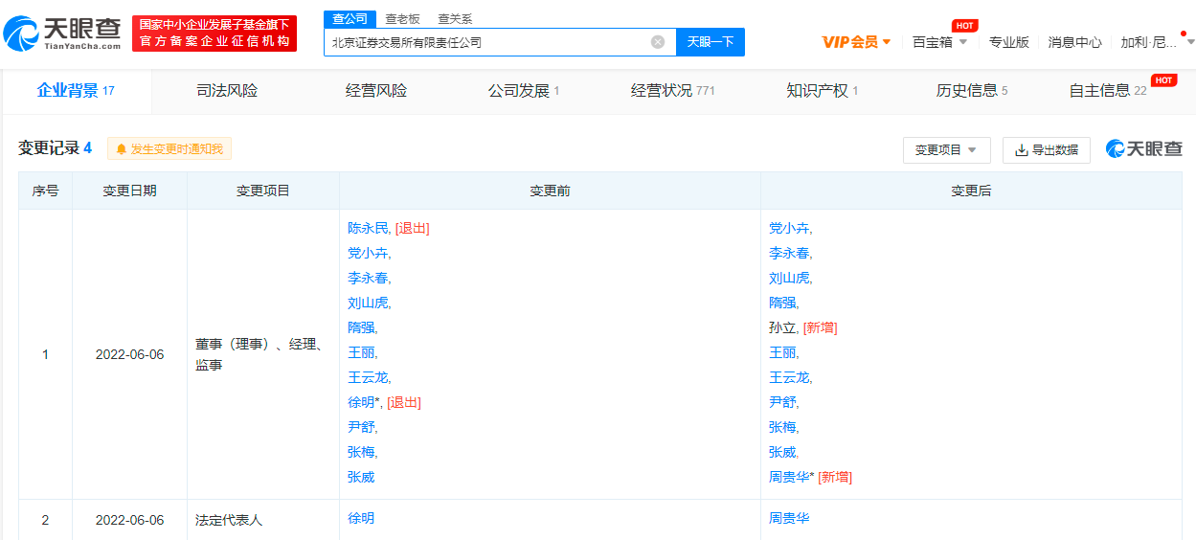
Task: Expand the VIP会员 dropdown menu
Action: (x=856, y=42)
